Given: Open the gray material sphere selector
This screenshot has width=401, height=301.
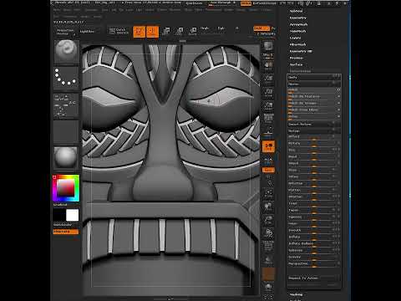Looking at the screenshot, I should pyautogui.click(x=66, y=158).
